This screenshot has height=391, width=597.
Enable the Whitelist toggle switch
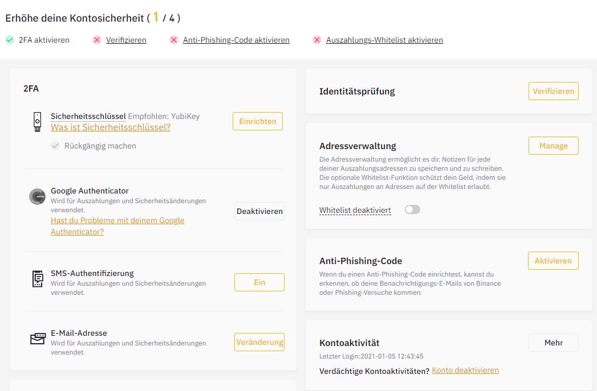(412, 209)
